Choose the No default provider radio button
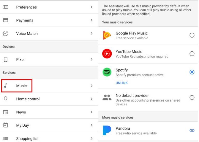Viewport: 199px width, 142px height. 192,98
